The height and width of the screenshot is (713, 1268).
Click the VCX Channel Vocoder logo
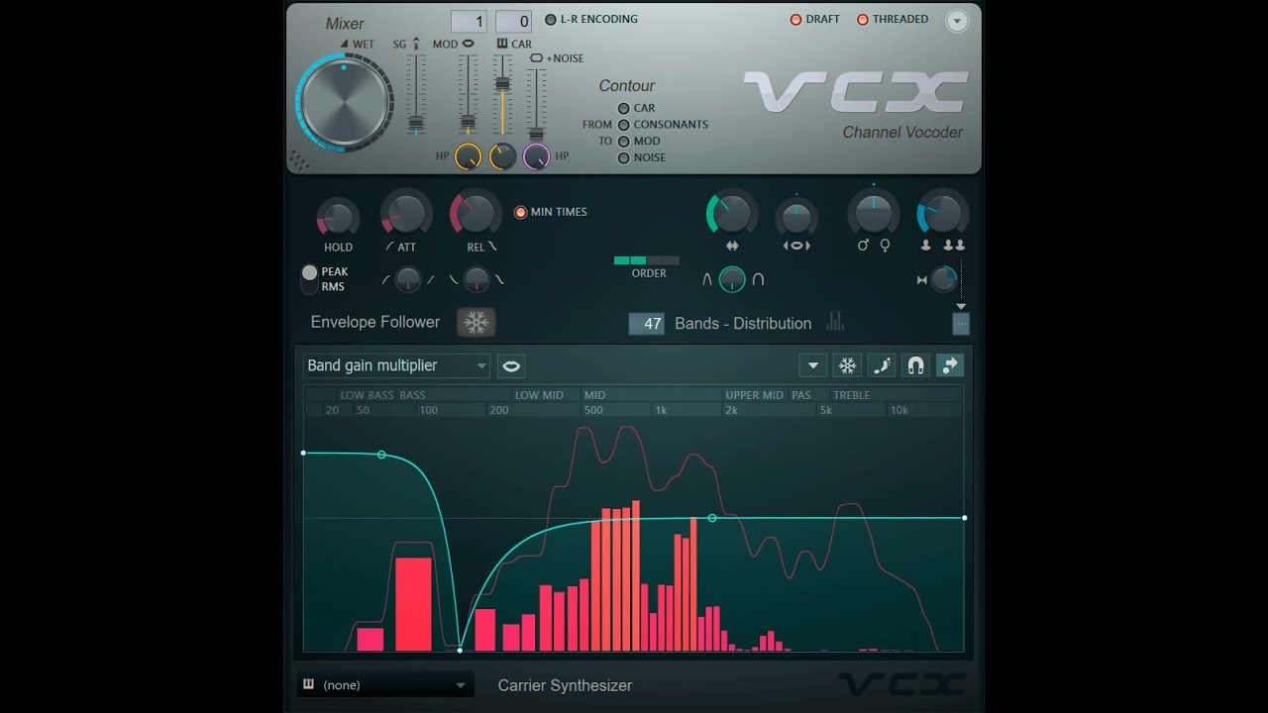tap(858, 104)
